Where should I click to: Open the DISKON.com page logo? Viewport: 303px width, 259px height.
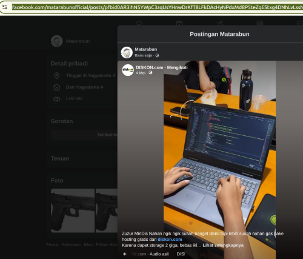point(128,70)
